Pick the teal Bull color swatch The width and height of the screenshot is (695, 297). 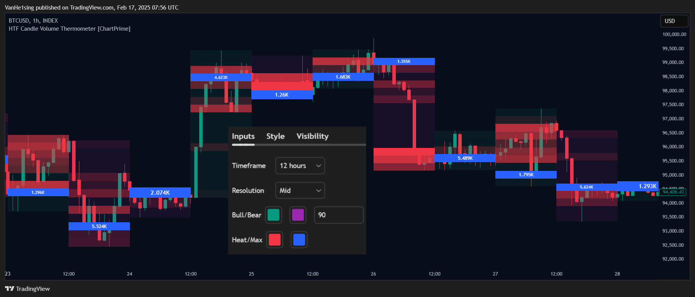coord(274,215)
